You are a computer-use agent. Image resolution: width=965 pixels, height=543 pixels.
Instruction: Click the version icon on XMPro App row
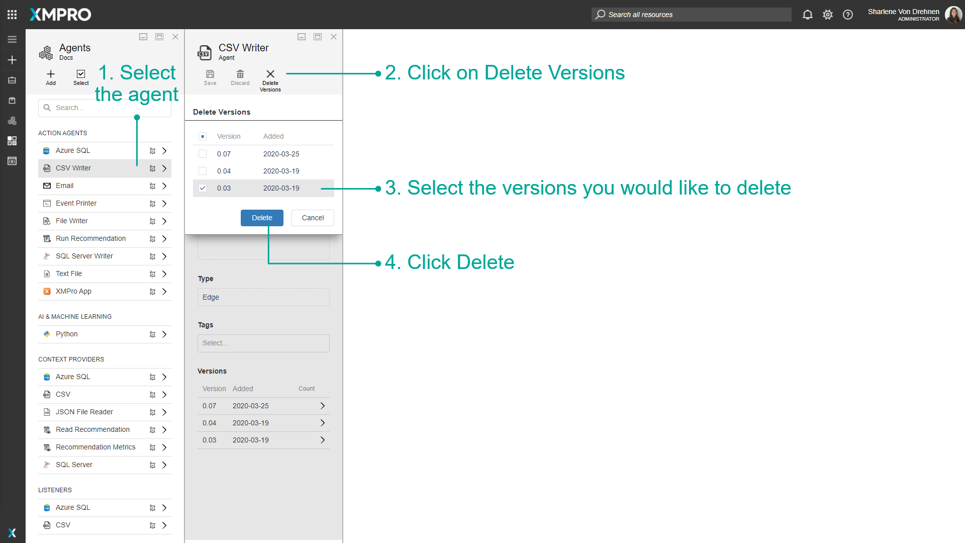click(x=152, y=292)
